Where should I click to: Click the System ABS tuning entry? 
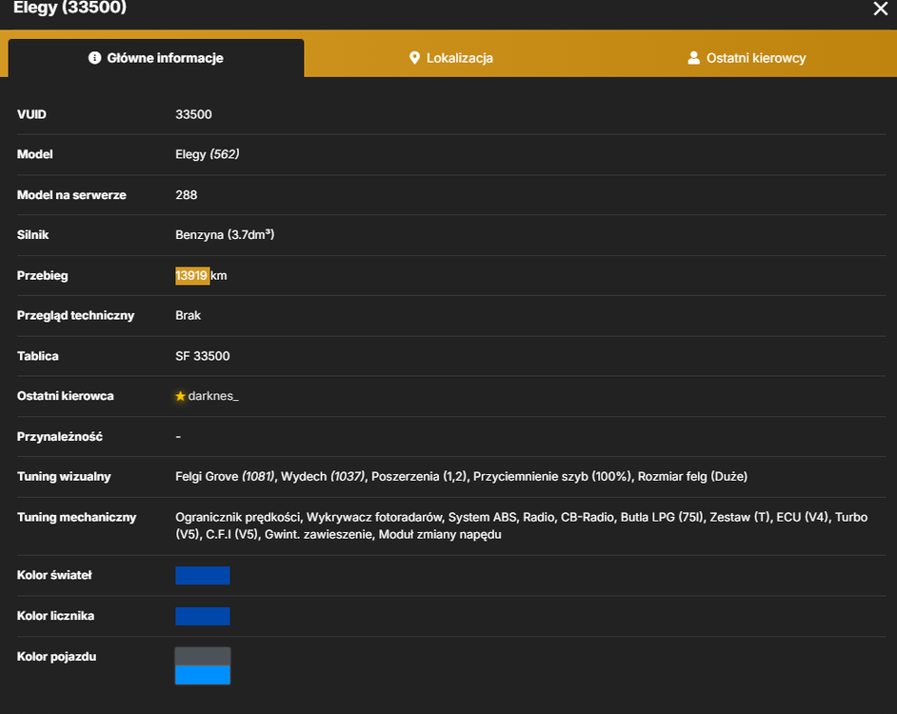[x=482, y=517]
